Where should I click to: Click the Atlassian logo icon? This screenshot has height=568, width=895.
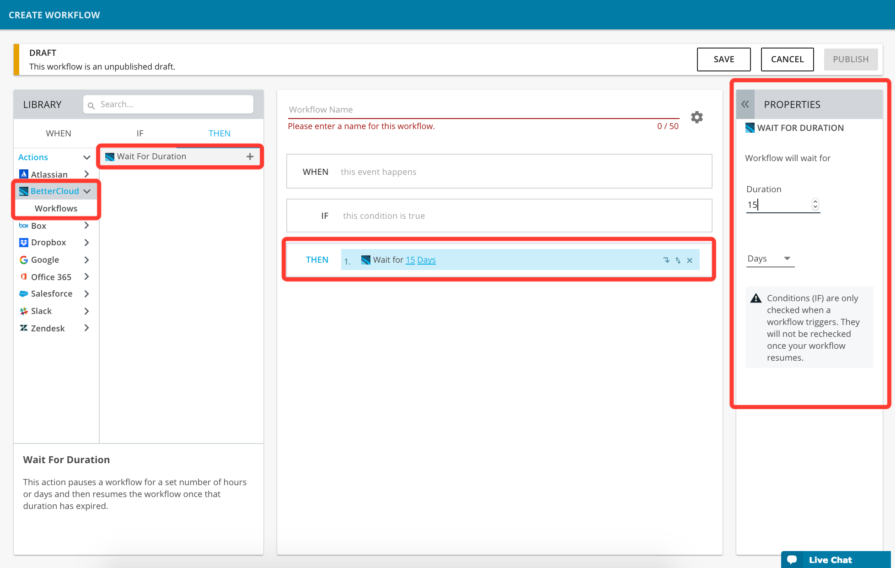coord(24,174)
